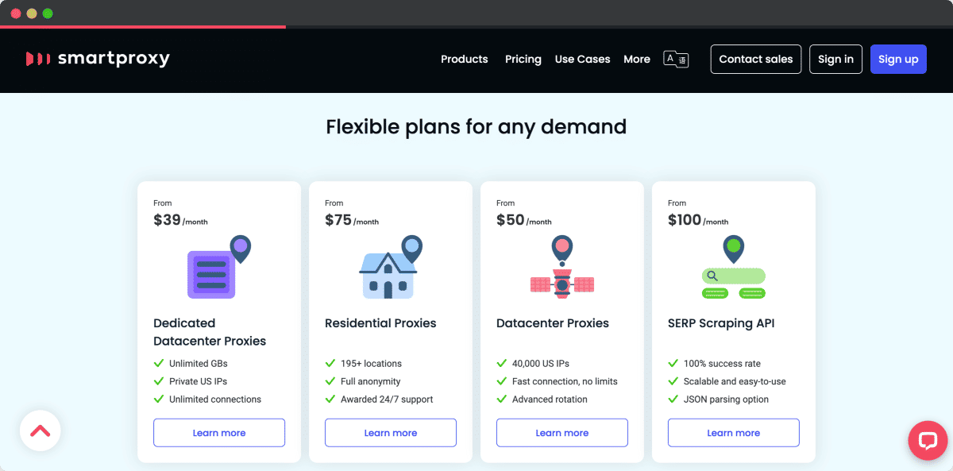Click the red progress bar at page top
The image size is (953, 471).
pos(143,26)
